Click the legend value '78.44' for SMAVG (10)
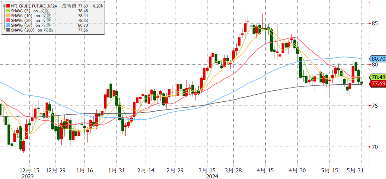Screen dimensions: 386x179 [x=83, y=16]
